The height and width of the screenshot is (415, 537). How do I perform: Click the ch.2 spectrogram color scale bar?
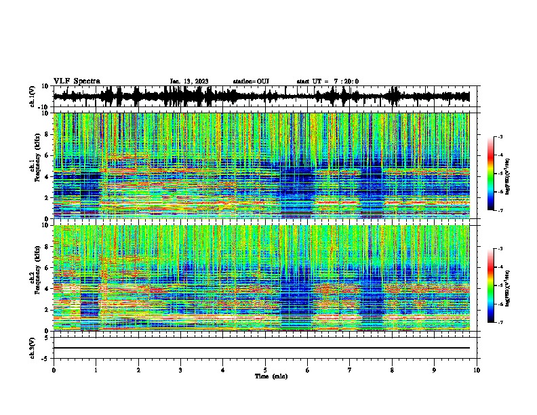(491, 285)
